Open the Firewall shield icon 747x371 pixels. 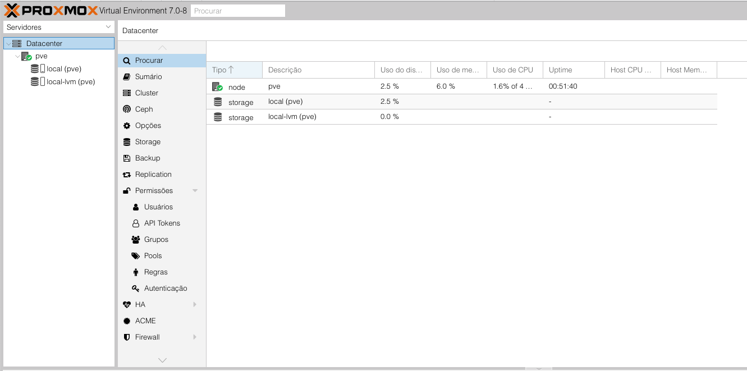tap(127, 337)
